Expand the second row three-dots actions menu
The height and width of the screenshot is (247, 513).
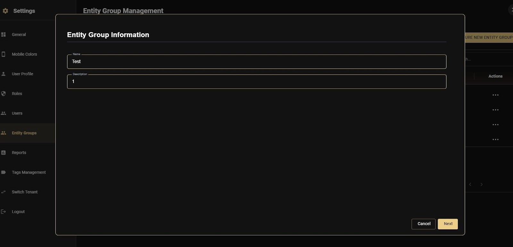coord(495,110)
